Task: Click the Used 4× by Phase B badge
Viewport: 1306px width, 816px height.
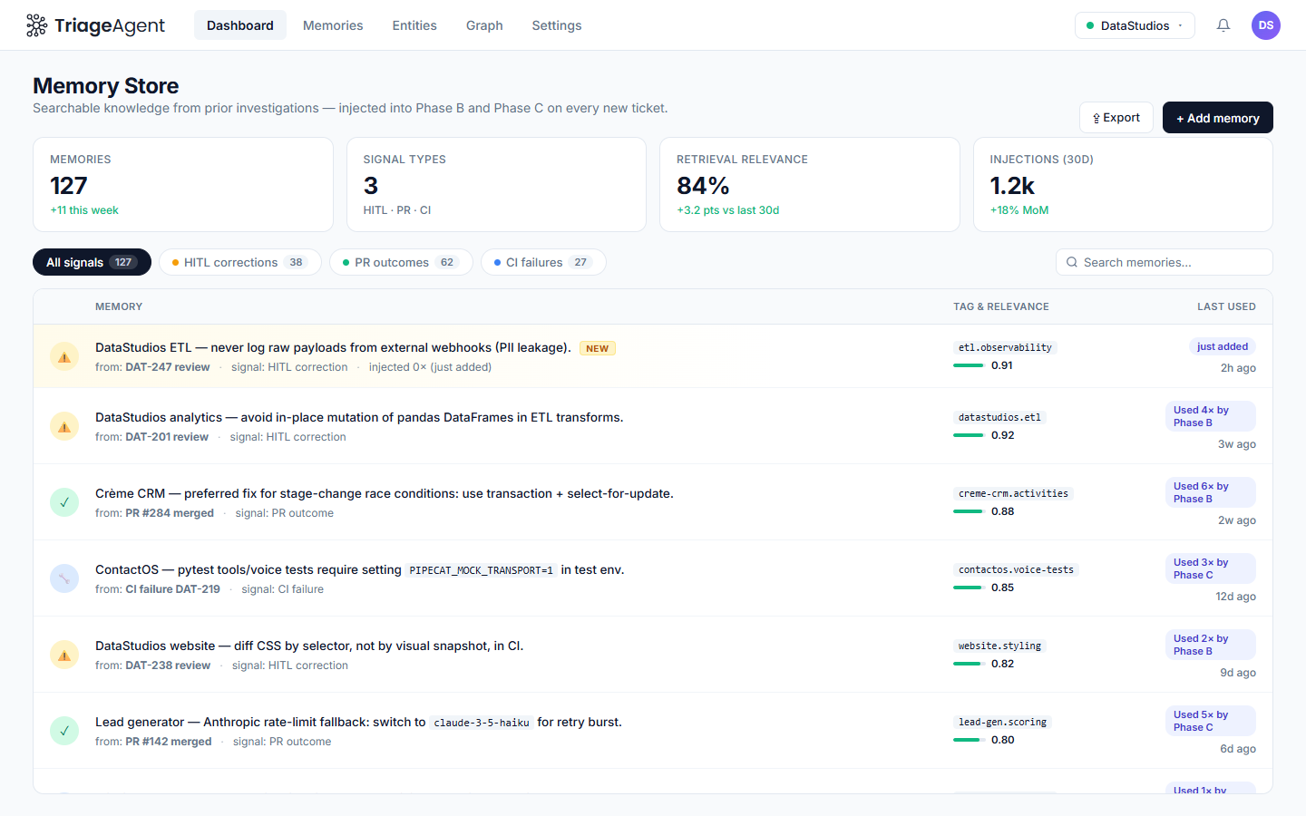Action: click(x=1211, y=416)
